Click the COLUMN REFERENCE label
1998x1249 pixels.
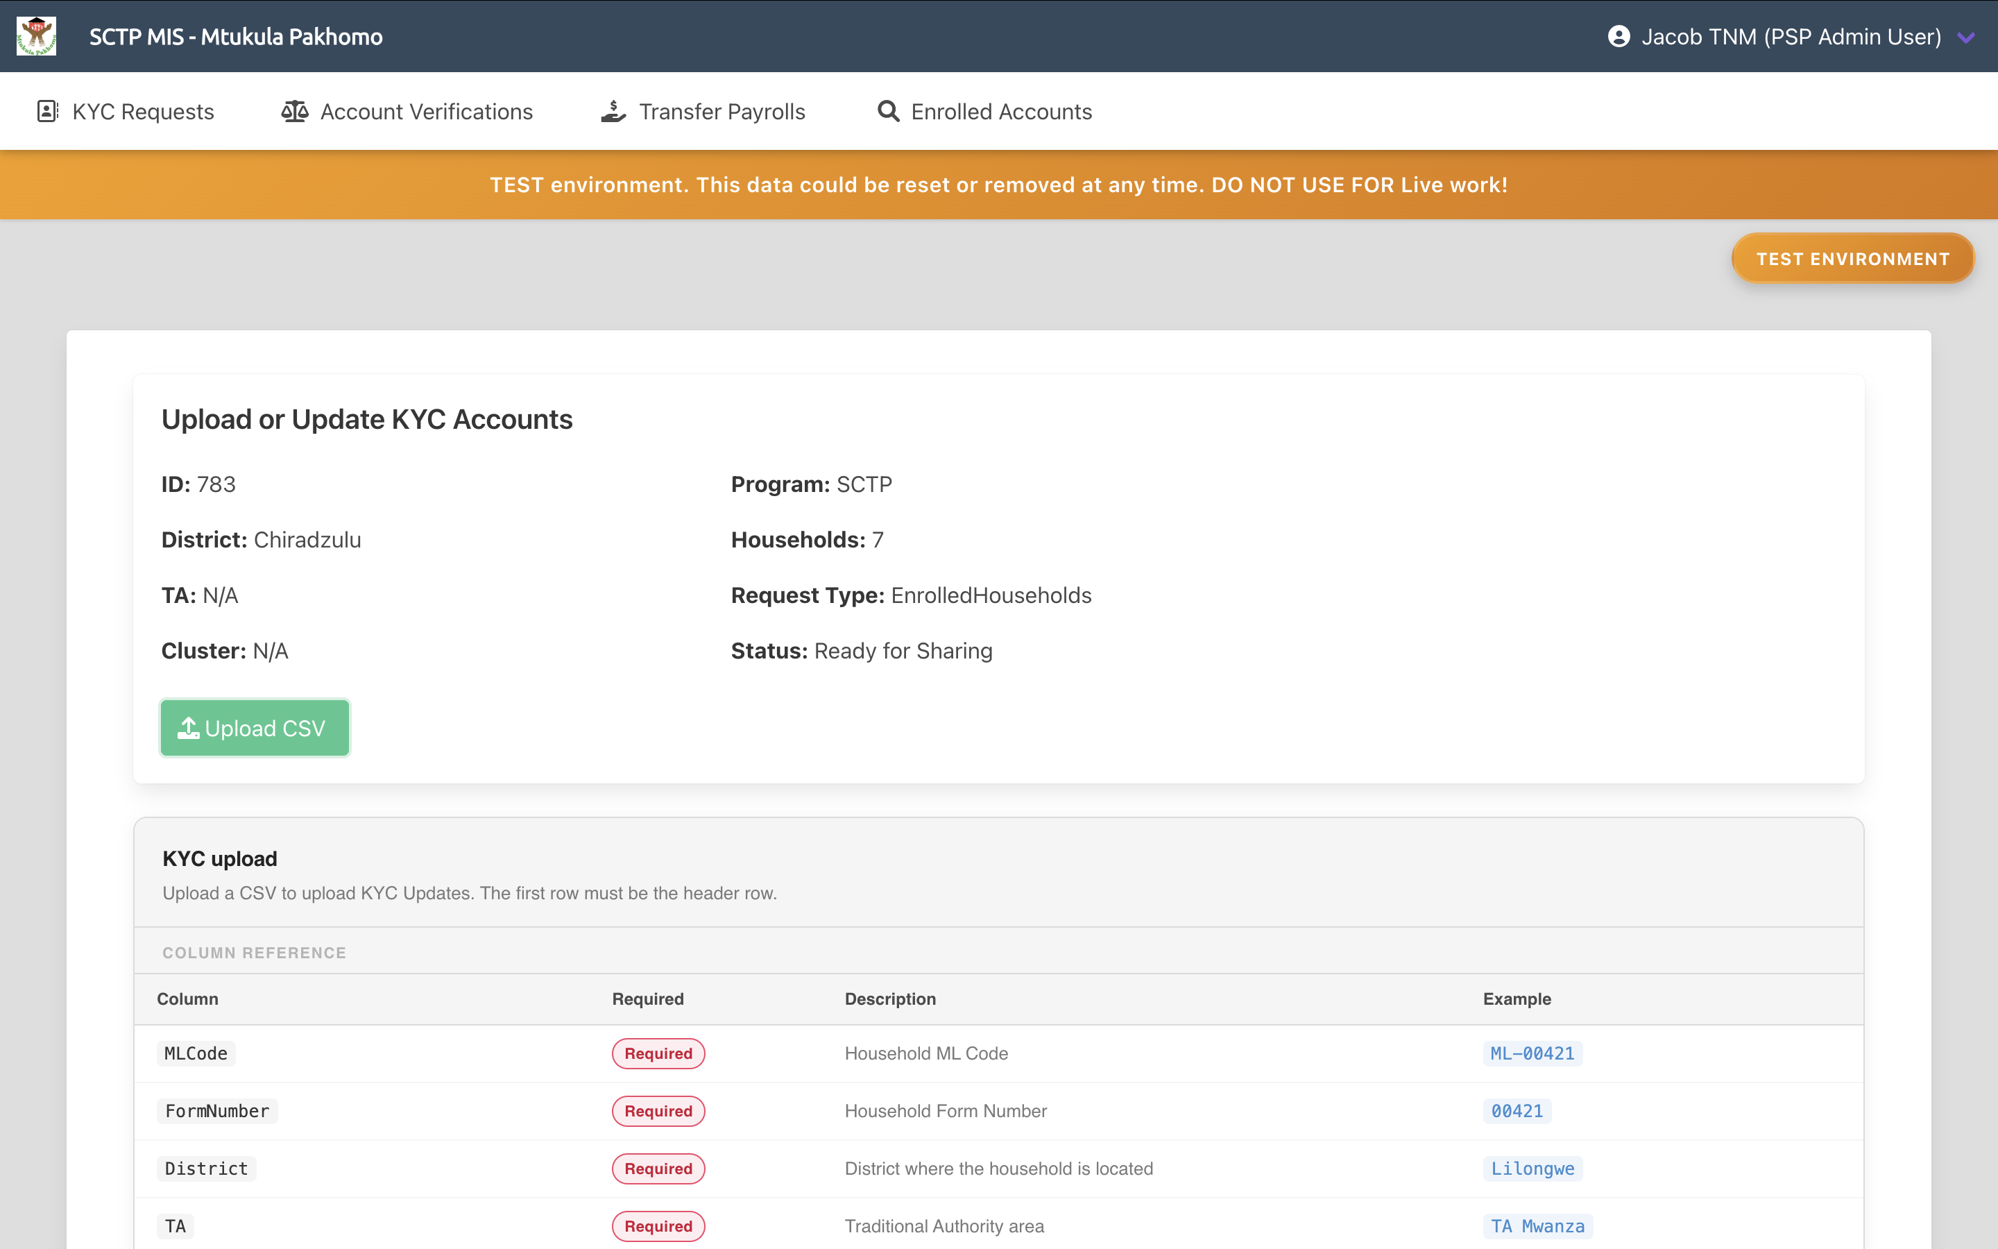(x=255, y=953)
